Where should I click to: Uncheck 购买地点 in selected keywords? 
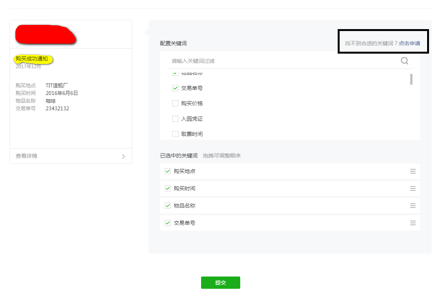pyautogui.click(x=168, y=171)
